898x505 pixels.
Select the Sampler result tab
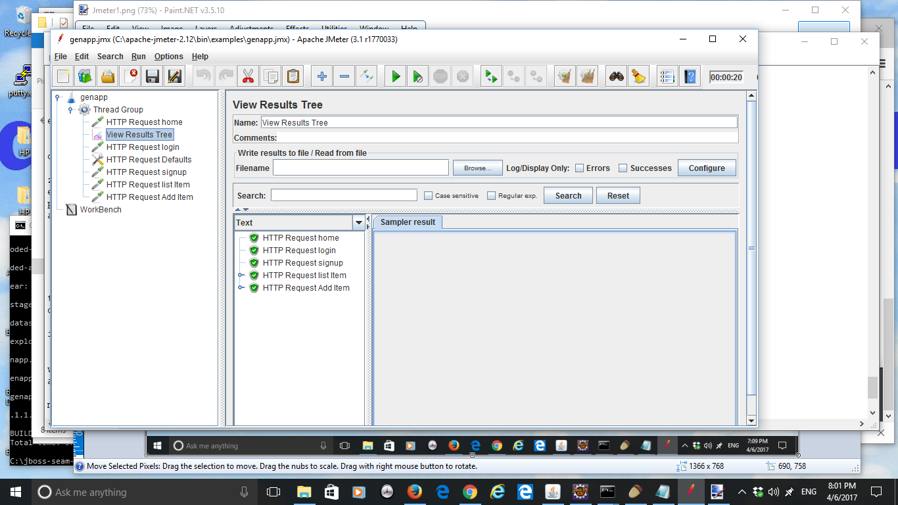pyautogui.click(x=408, y=222)
